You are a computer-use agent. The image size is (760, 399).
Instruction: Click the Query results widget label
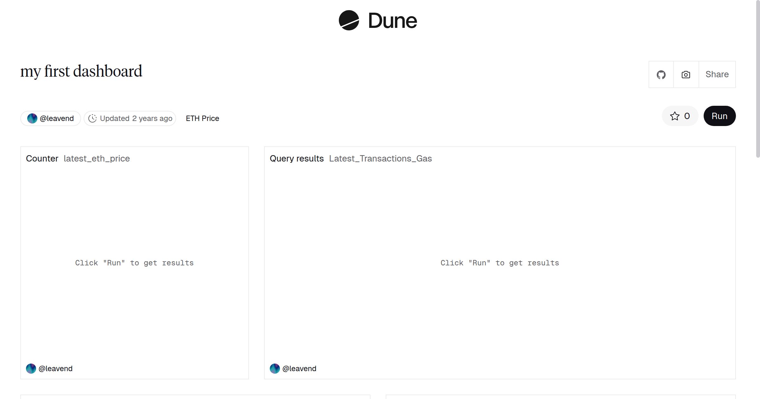(x=297, y=158)
